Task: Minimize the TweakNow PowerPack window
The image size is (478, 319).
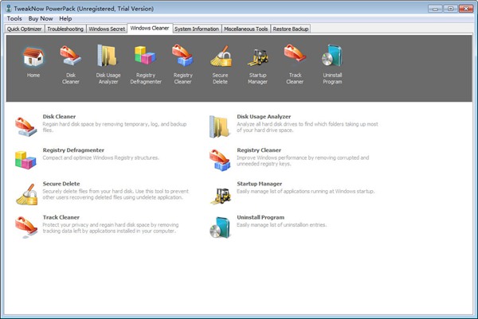Action: (x=435, y=9)
